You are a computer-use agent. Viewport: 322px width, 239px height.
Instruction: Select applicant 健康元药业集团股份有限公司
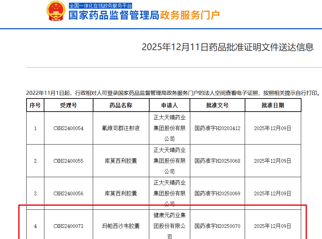pyautogui.click(x=169, y=226)
